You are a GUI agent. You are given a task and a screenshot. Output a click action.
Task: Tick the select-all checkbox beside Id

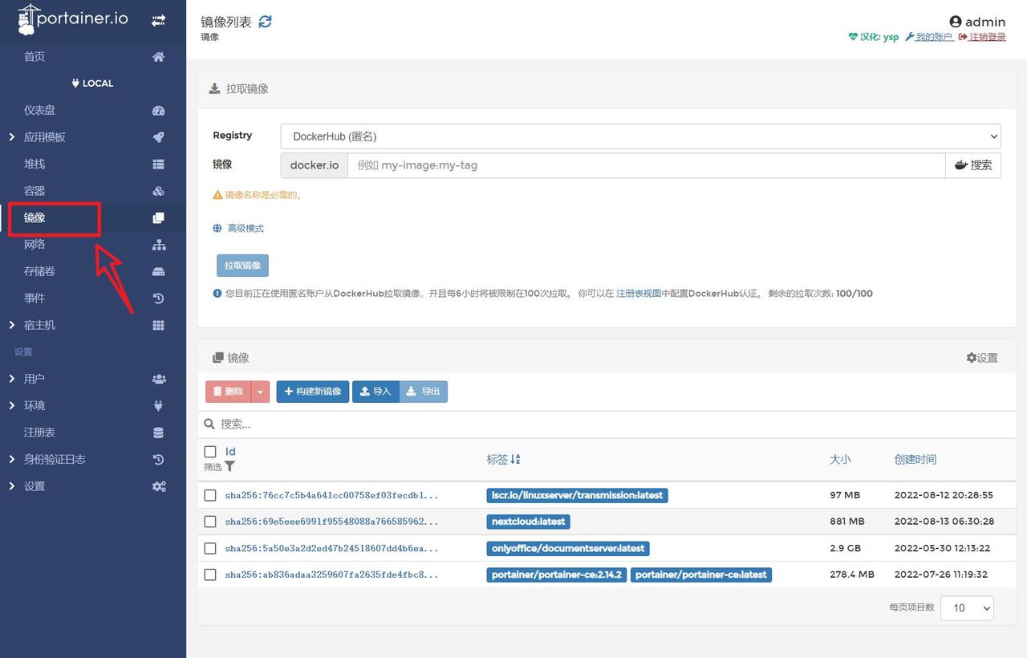pyautogui.click(x=210, y=452)
